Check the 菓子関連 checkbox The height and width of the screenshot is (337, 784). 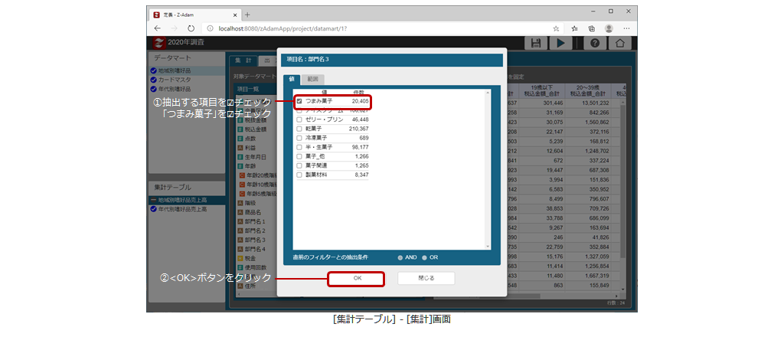299,165
